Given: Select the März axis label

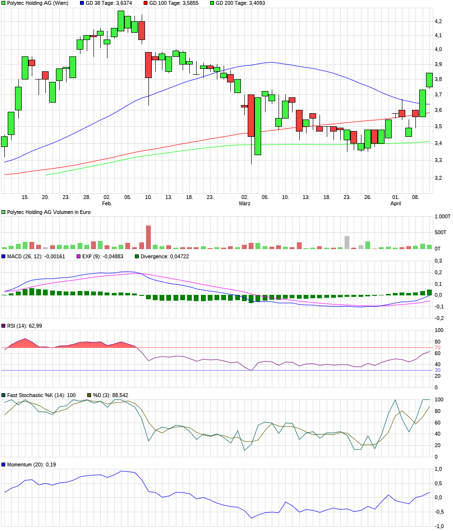Looking at the screenshot, I should (246, 203).
